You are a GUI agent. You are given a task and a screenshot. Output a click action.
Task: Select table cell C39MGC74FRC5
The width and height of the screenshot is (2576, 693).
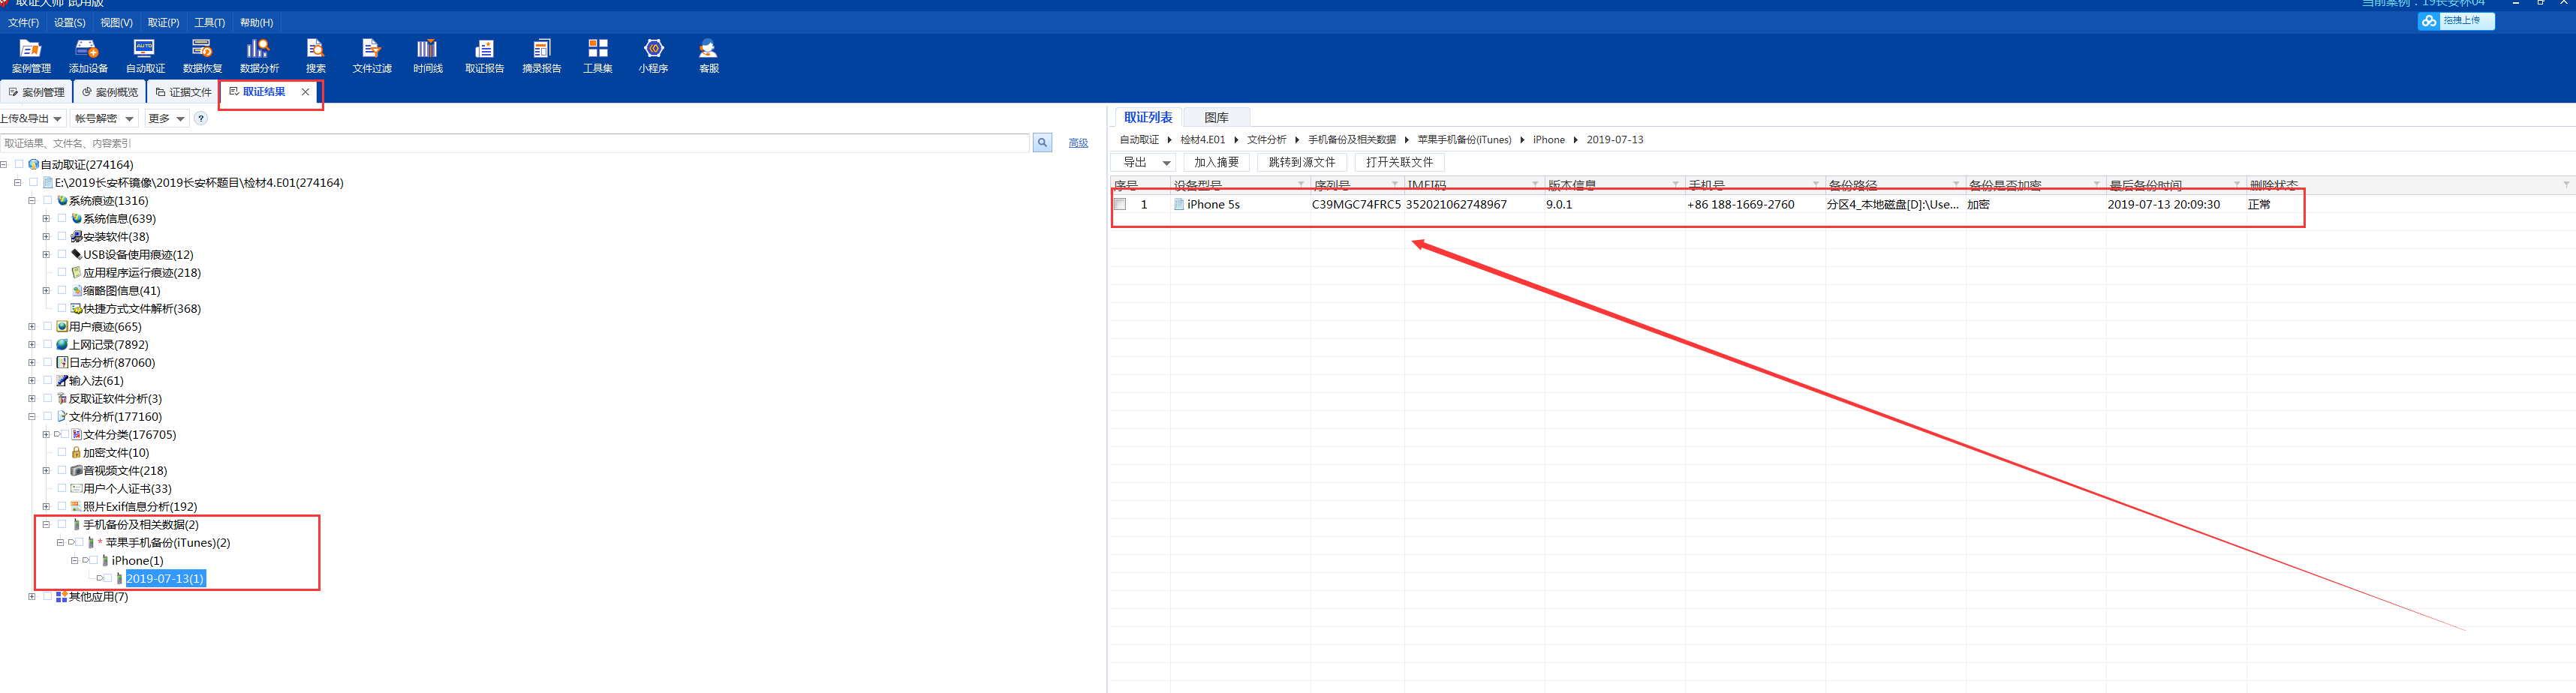tap(1356, 205)
